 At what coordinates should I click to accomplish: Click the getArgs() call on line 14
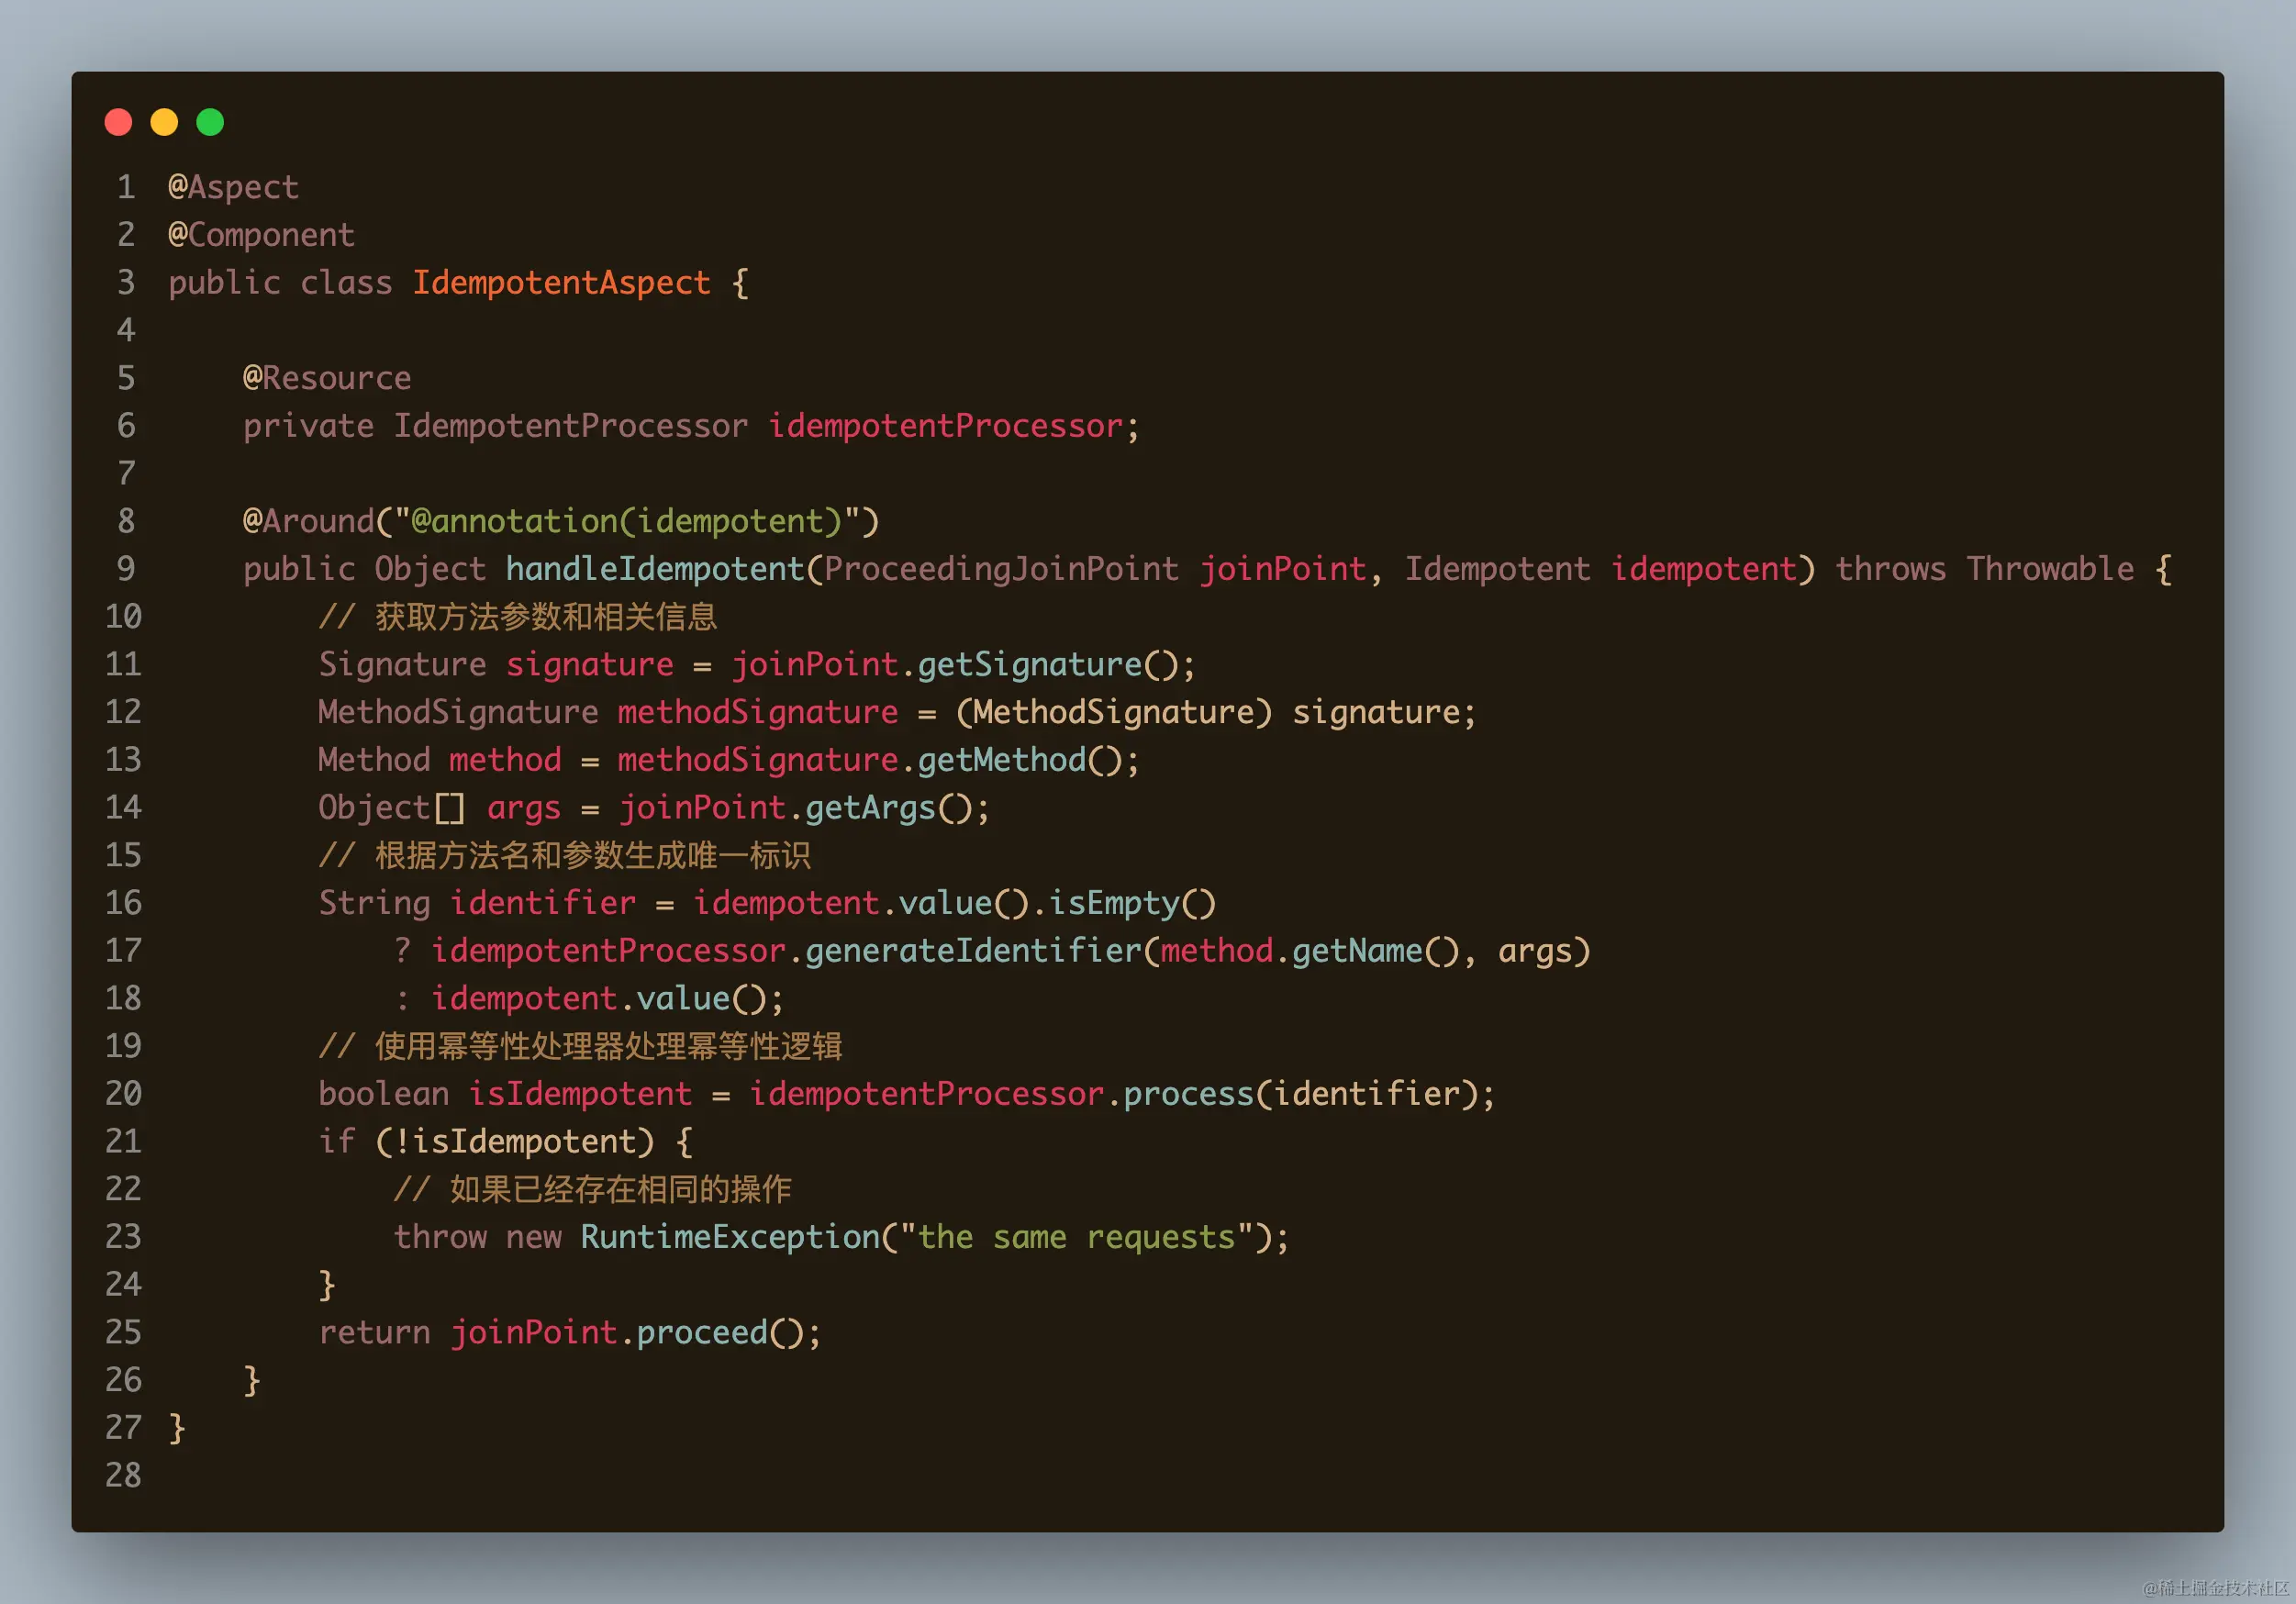click(888, 808)
